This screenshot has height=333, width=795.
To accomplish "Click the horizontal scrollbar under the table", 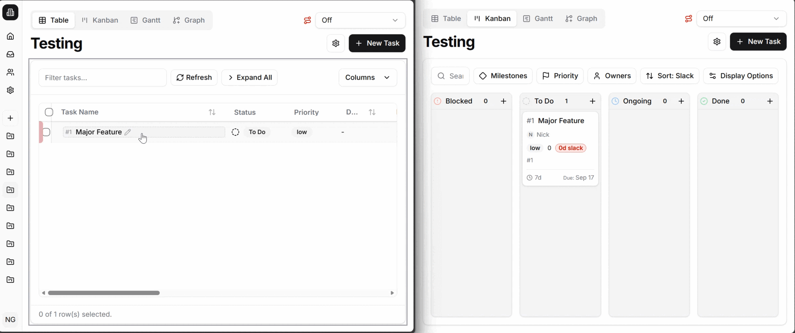I will coord(104,293).
